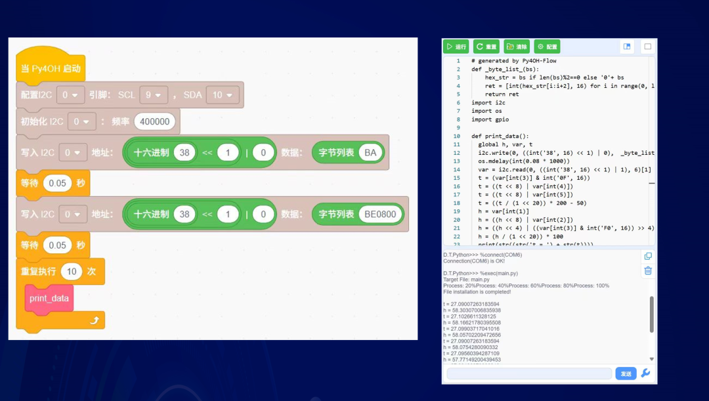
Task: Open the I2C dropdown in the BA write block
Action: pyautogui.click(x=73, y=153)
